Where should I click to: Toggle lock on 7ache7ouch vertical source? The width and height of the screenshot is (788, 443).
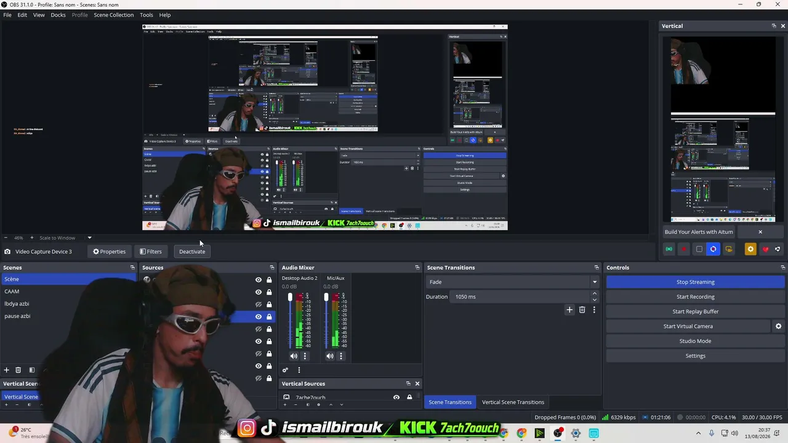[409, 397]
